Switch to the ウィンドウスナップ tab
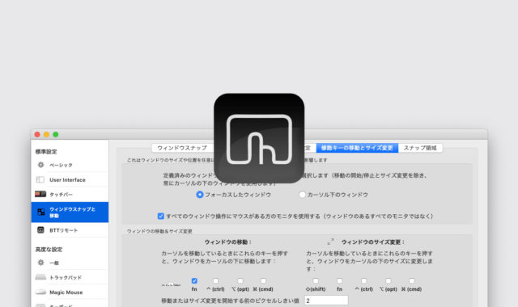518x307 pixels. click(x=182, y=148)
